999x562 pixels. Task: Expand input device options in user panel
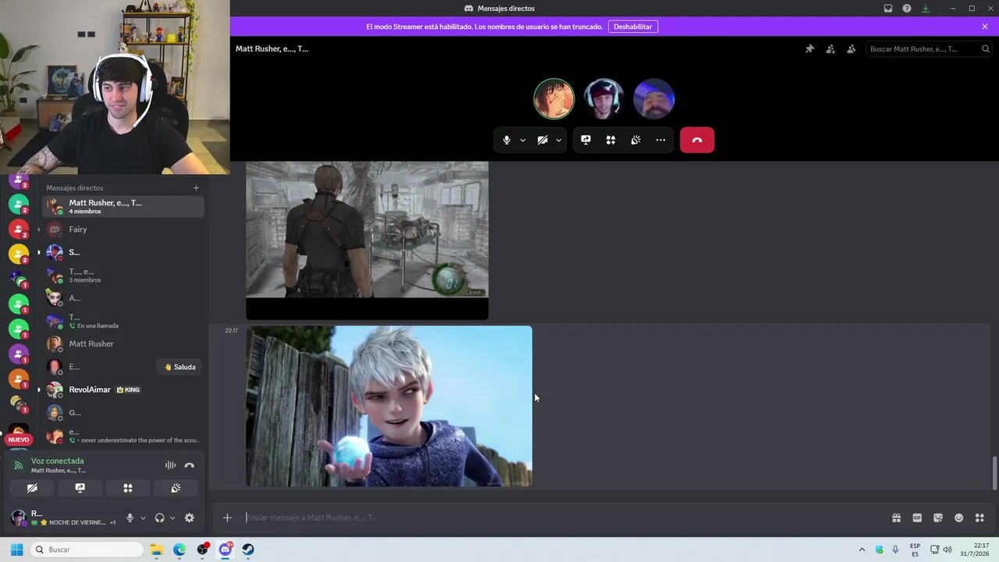[142, 518]
